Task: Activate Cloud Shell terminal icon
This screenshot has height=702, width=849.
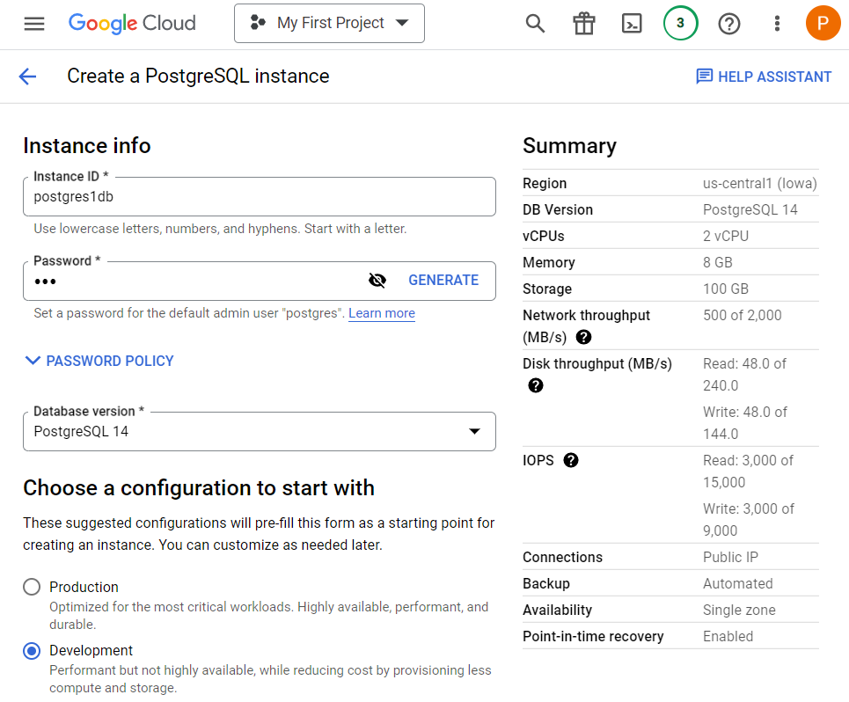Action: 632,23
